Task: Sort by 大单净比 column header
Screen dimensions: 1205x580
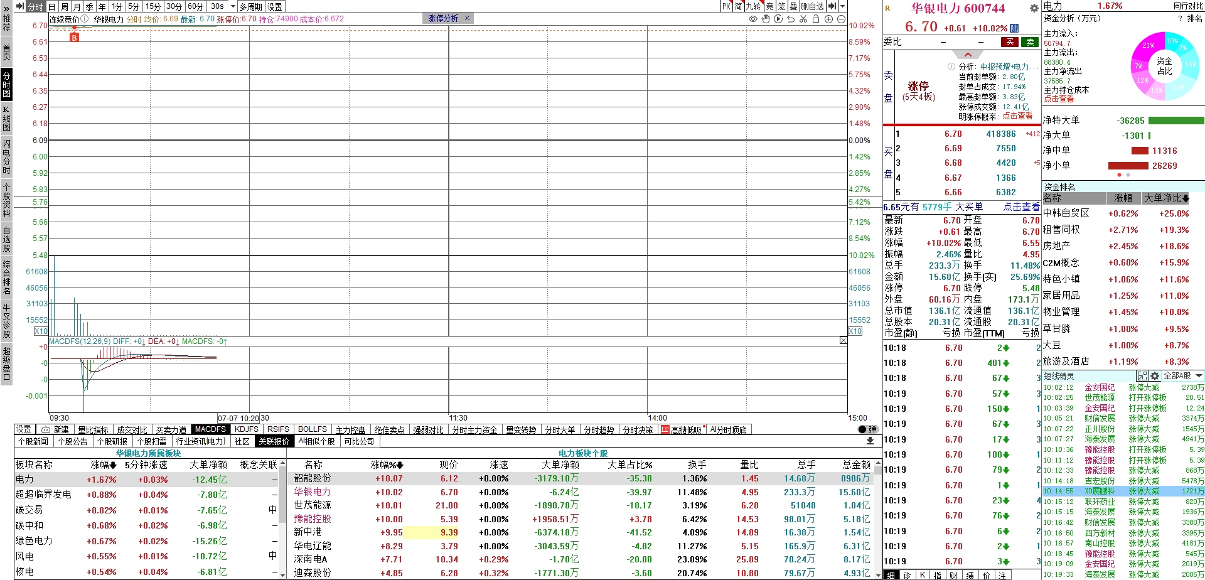Action: [x=1167, y=198]
